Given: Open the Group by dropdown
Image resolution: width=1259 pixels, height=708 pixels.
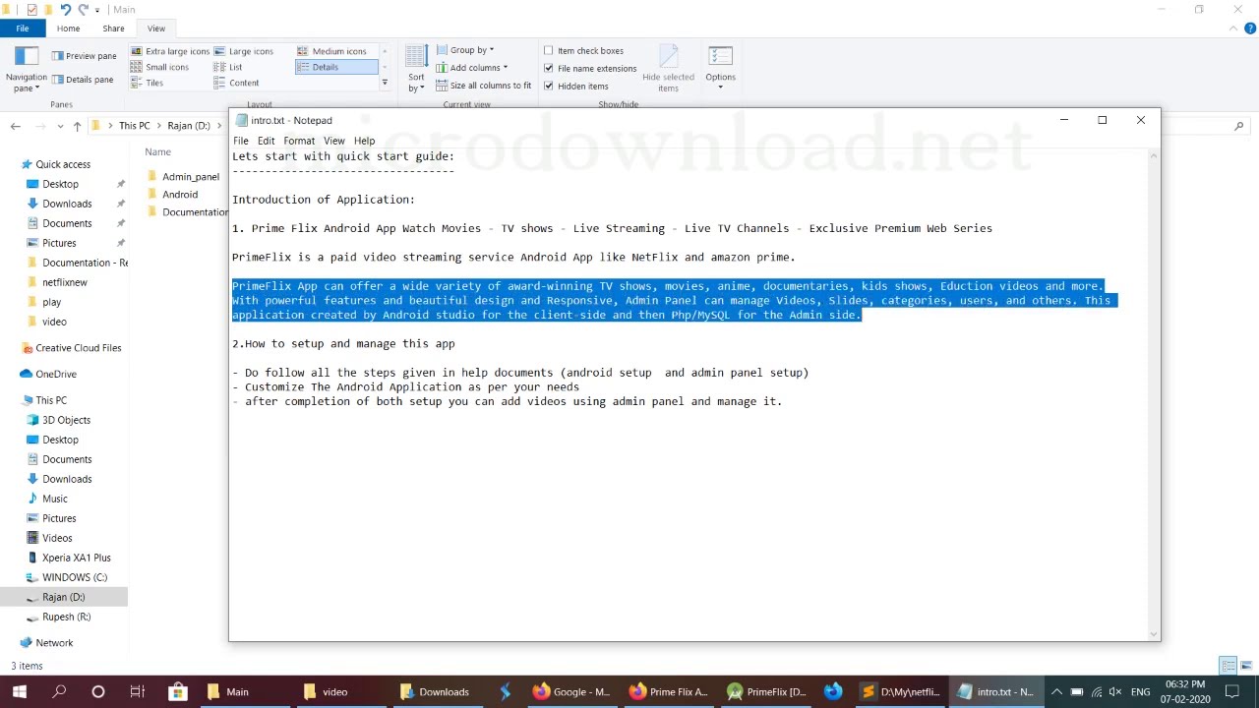Looking at the screenshot, I should click(464, 50).
